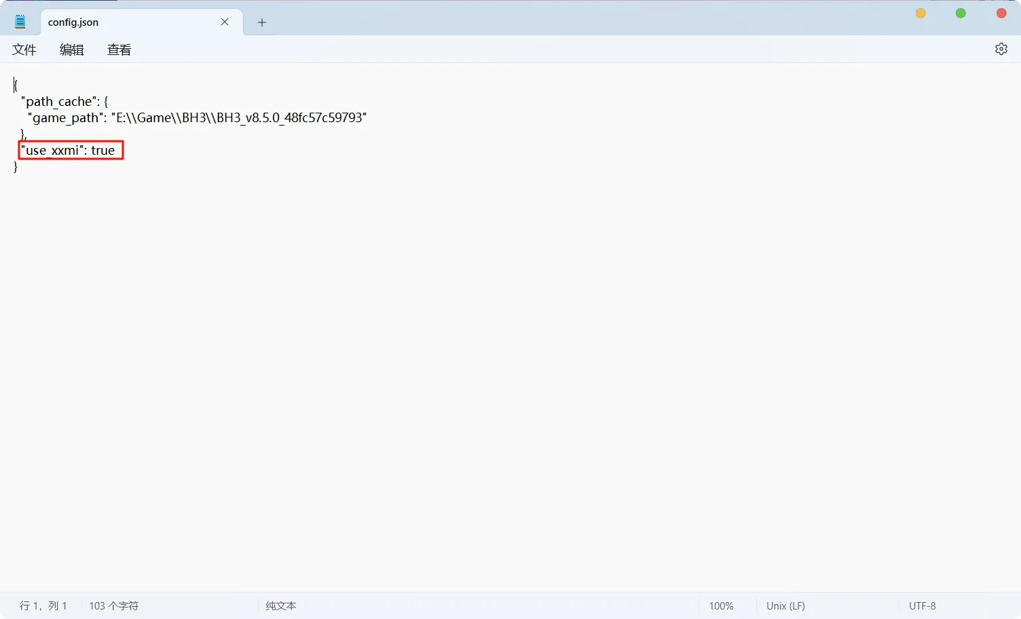Image resolution: width=1021 pixels, height=619 pixels.
Task: Close the config.json tab
Action: pyautogui.click(x=225, y=22)
